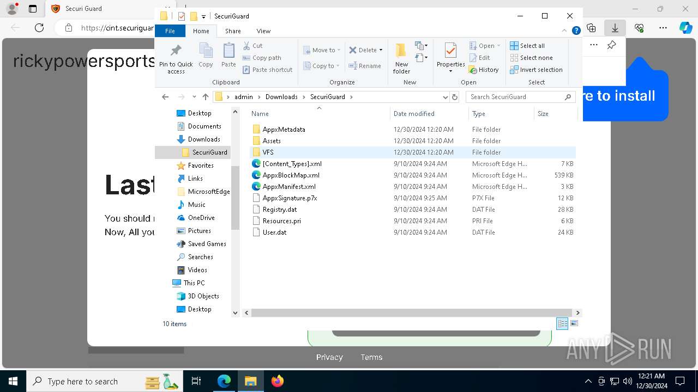Open OneDrive in navigation pane
The height and width of the screenshot is (392, 698).
201,218
